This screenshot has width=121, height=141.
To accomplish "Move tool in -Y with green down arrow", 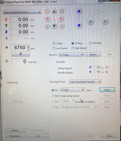I will click(x=54, y=26).
